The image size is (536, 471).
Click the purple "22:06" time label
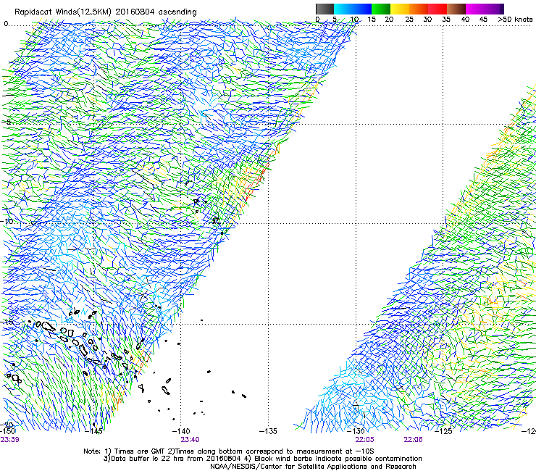click(x=414, y=440)
